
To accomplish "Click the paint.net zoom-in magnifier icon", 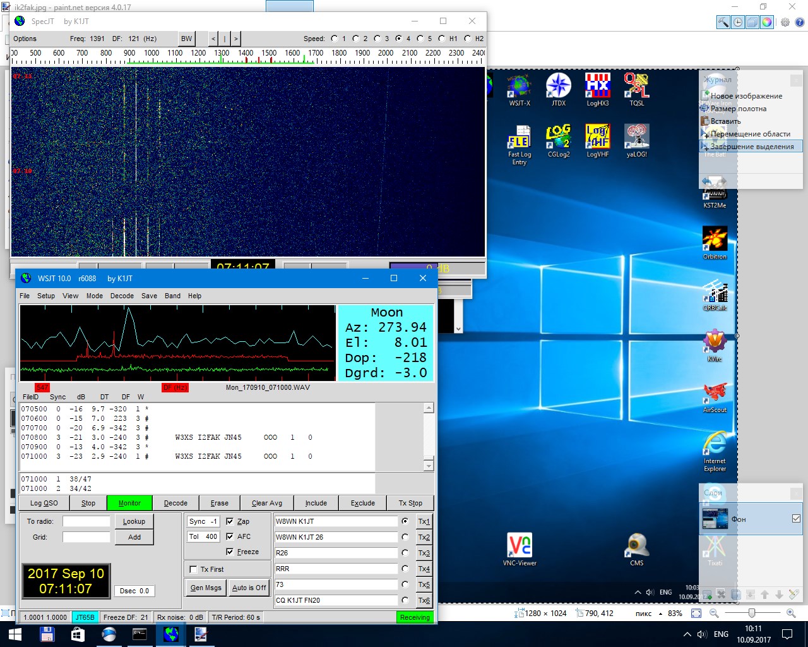I will coord(791,613).
